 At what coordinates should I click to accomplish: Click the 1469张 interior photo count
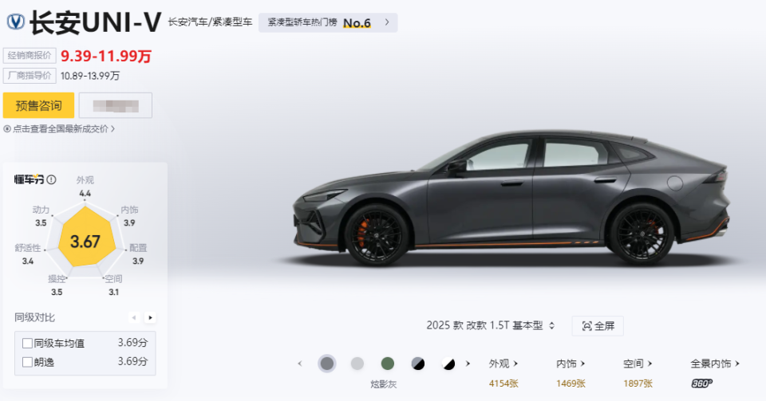point(570,383)
